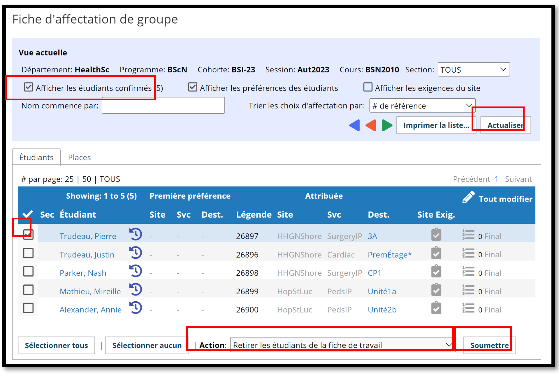The height and width of the screenshot is (374, 559).
Task: Open the Action dropdown list
Action: [x=343, y=345]
